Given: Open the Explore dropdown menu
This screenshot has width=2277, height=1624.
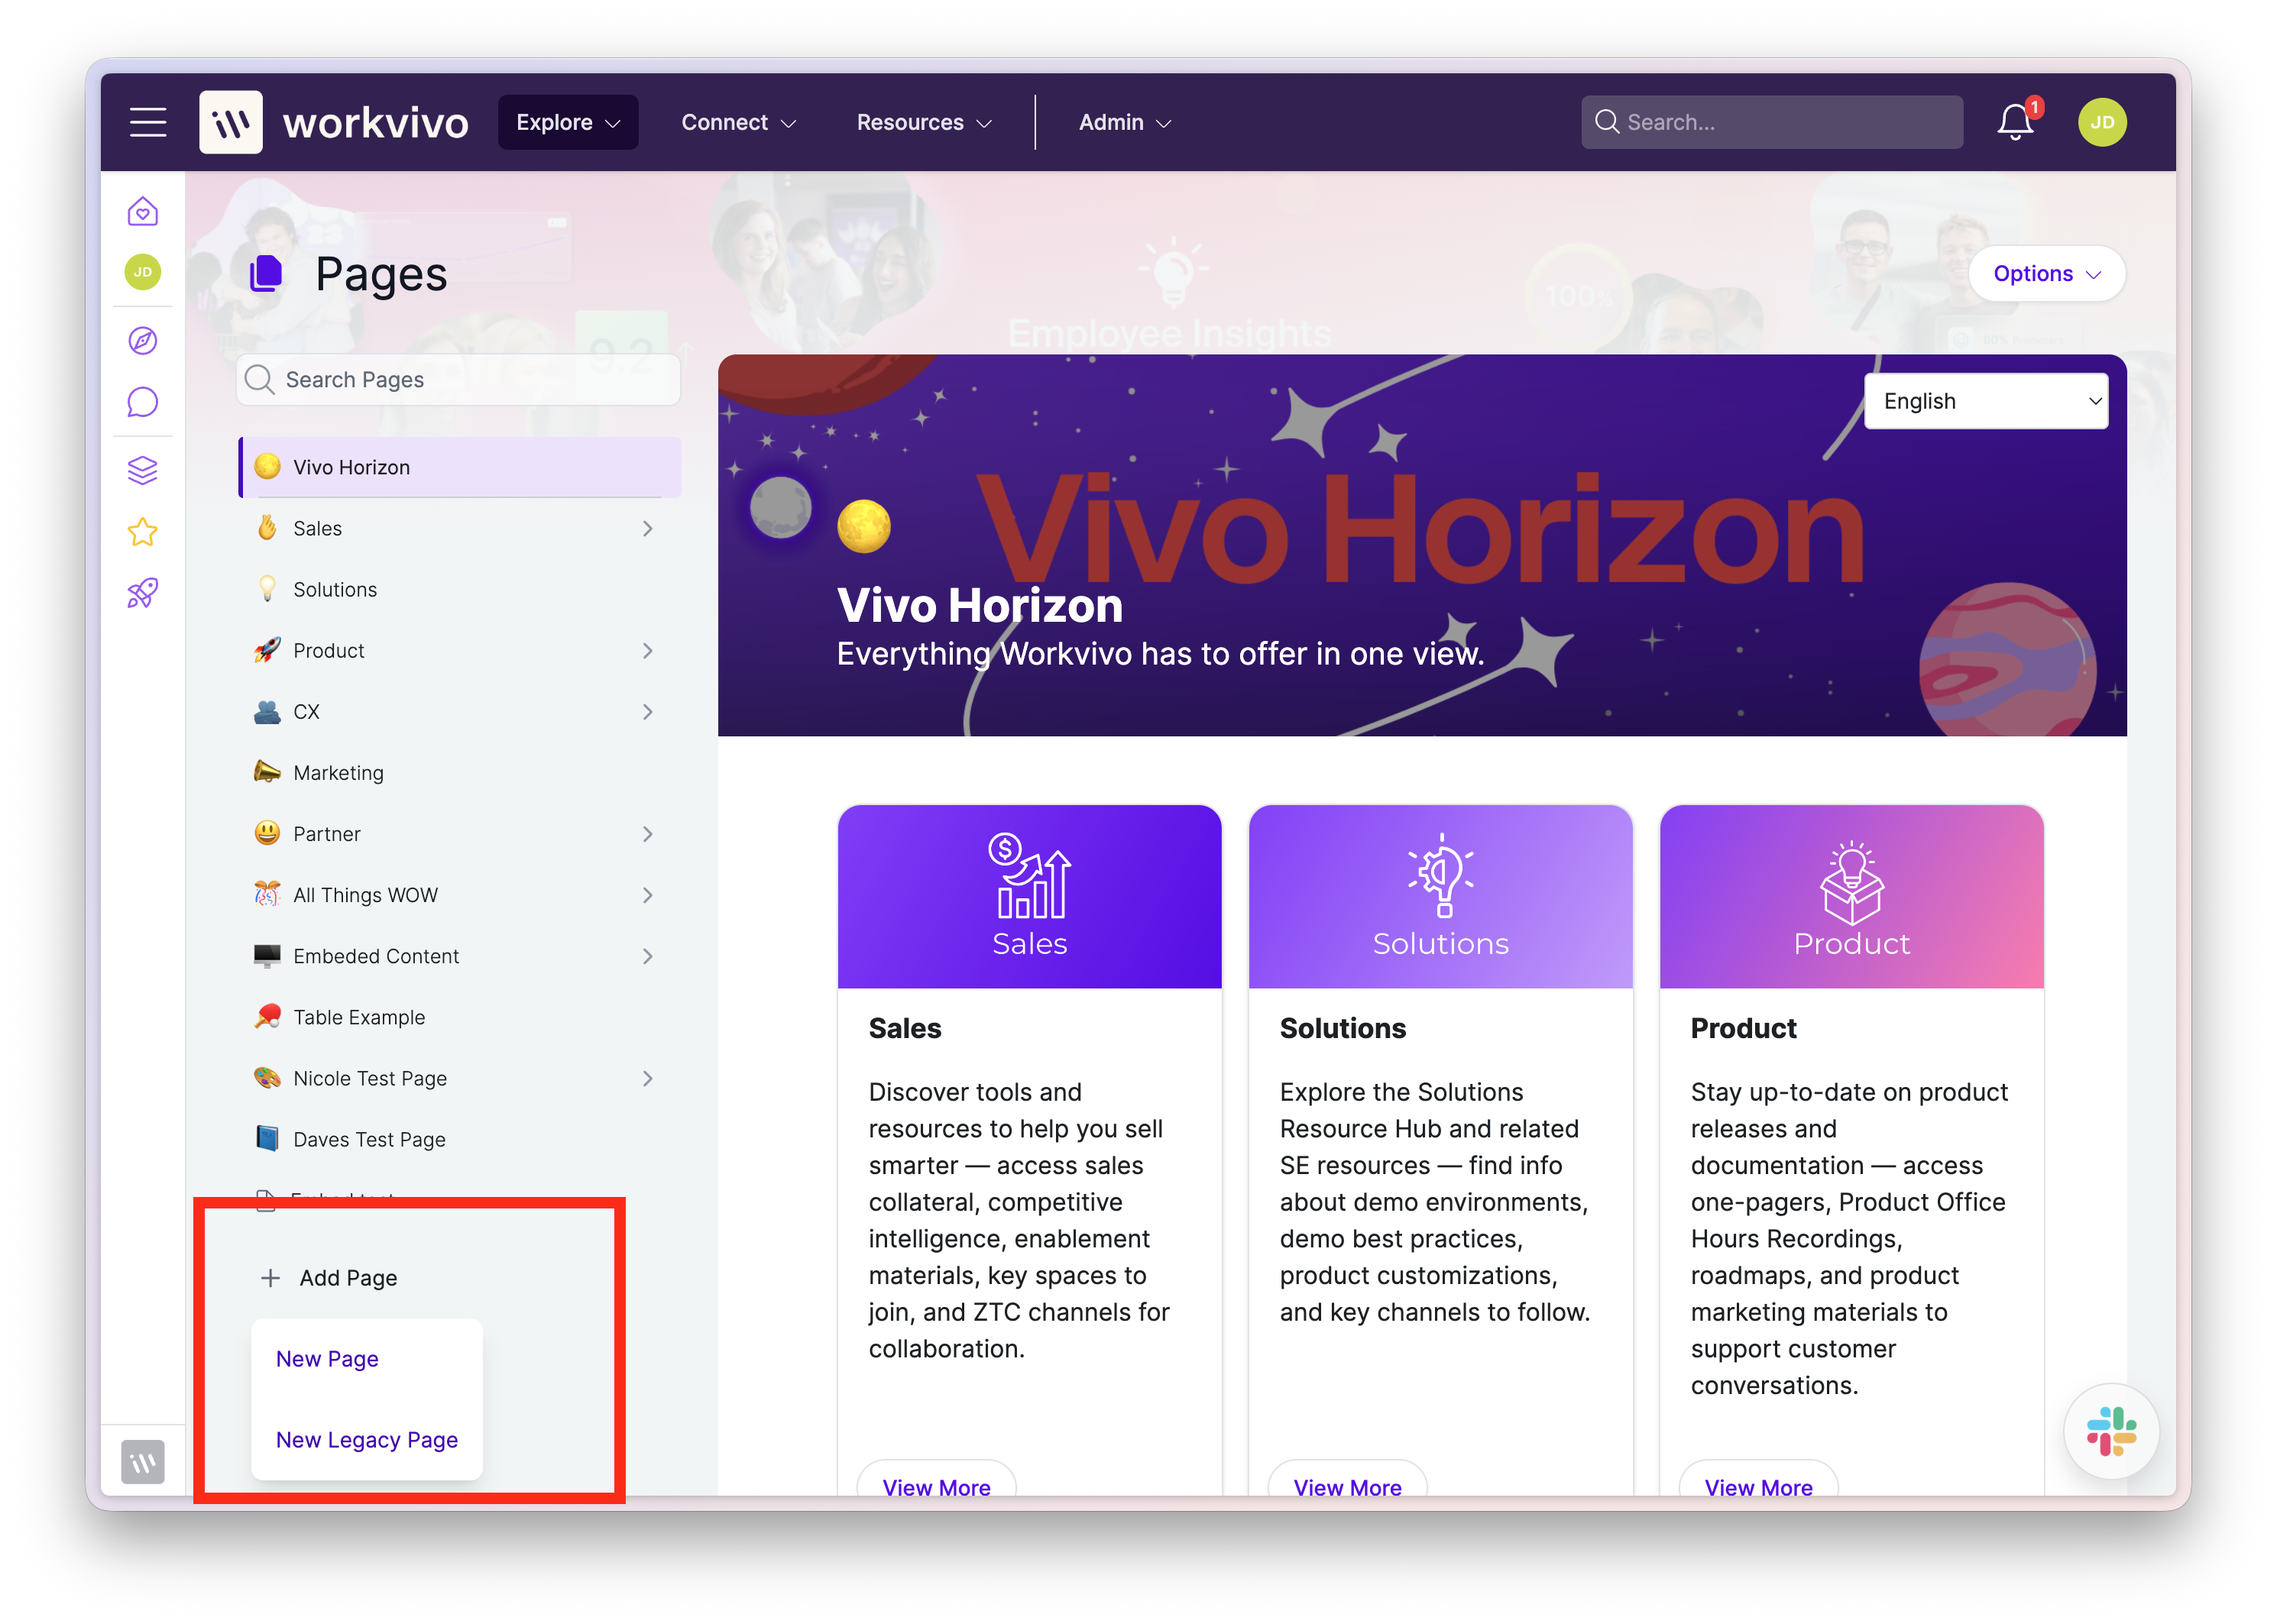Looking at the screenshot, I should 568,122.
